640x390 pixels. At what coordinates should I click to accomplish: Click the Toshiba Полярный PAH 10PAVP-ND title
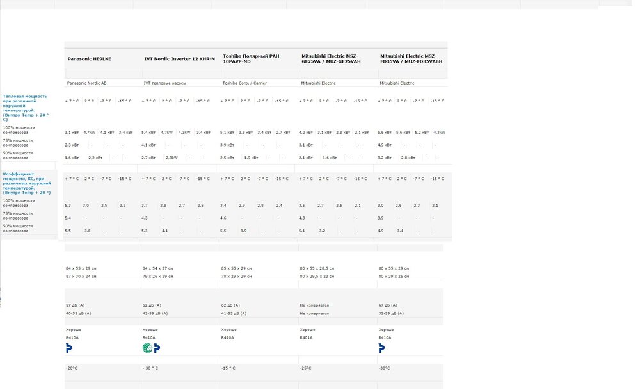[252, 59]
